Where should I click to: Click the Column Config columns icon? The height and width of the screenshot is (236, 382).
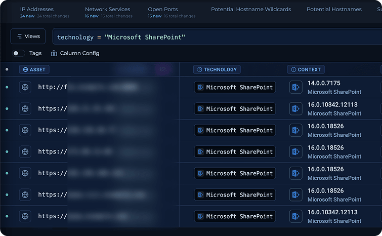click(x=54, y=53)
